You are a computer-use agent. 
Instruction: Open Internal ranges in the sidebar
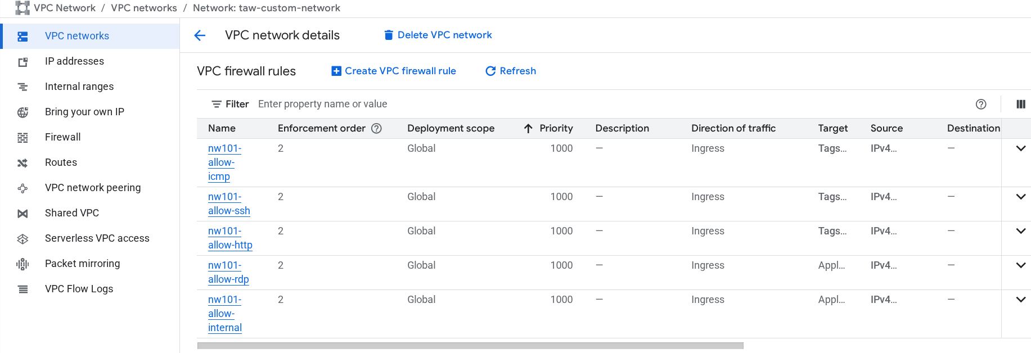pyautogui.click(x=90, y=87)
